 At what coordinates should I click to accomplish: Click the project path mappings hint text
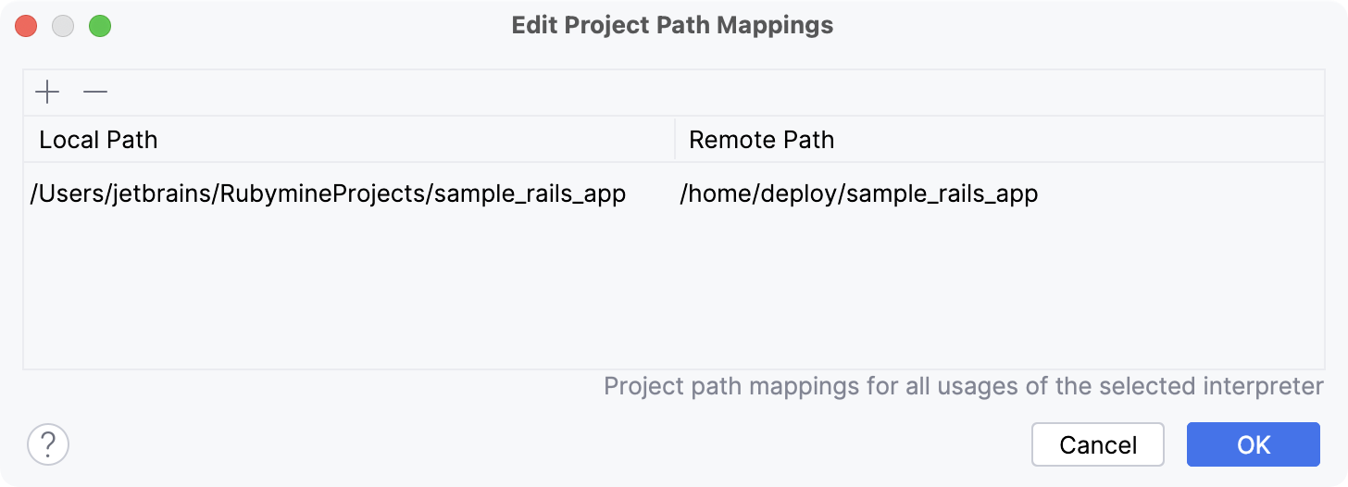point(963,386)
